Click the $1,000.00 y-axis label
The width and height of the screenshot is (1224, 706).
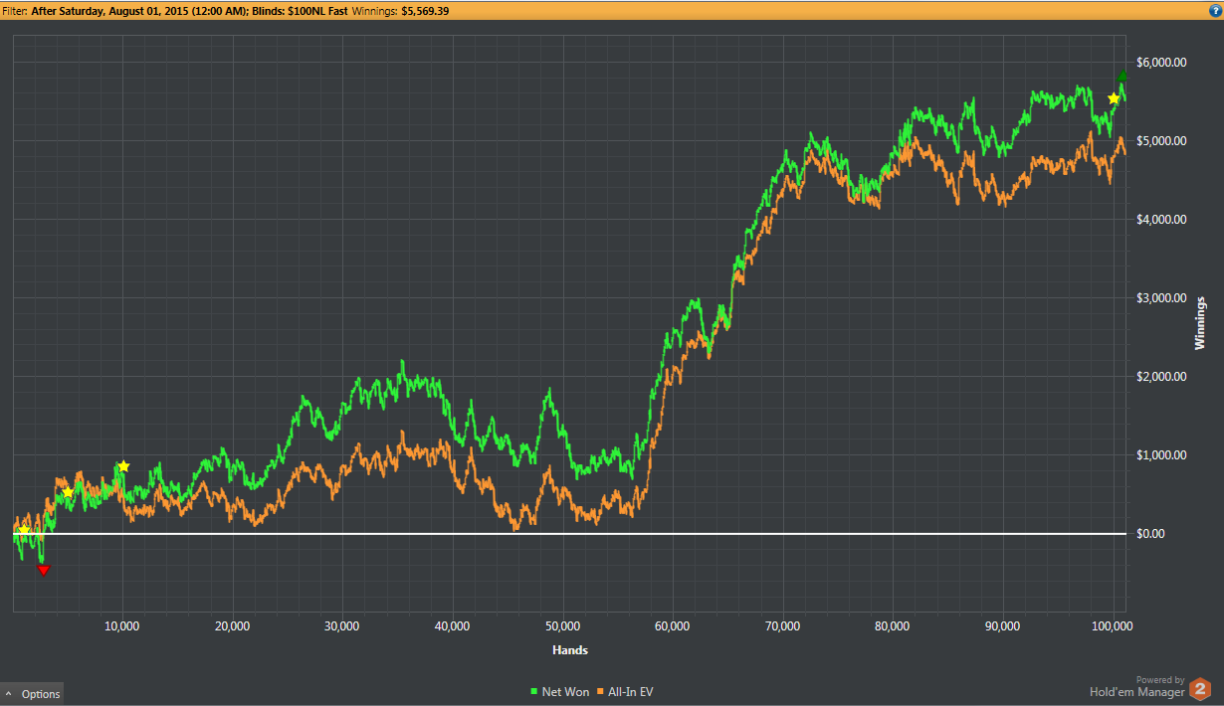[x=1163, y=455]
